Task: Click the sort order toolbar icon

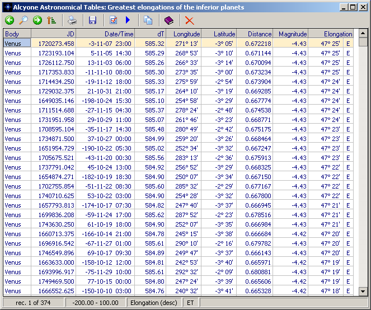Action: point(51,21)
